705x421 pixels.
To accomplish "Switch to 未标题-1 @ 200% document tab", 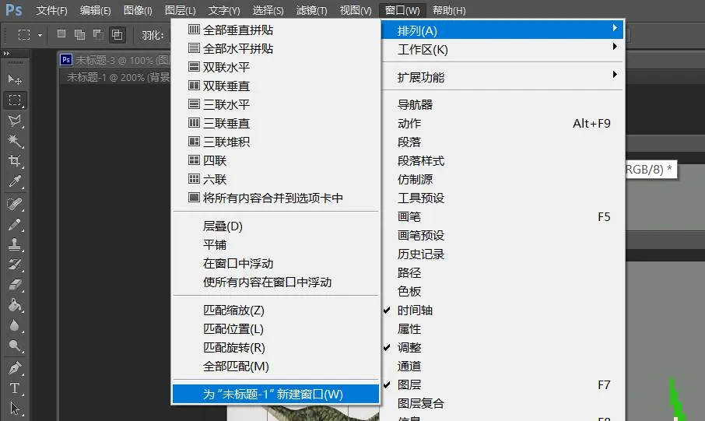I will pyautogui.click(x=117, y=77).
